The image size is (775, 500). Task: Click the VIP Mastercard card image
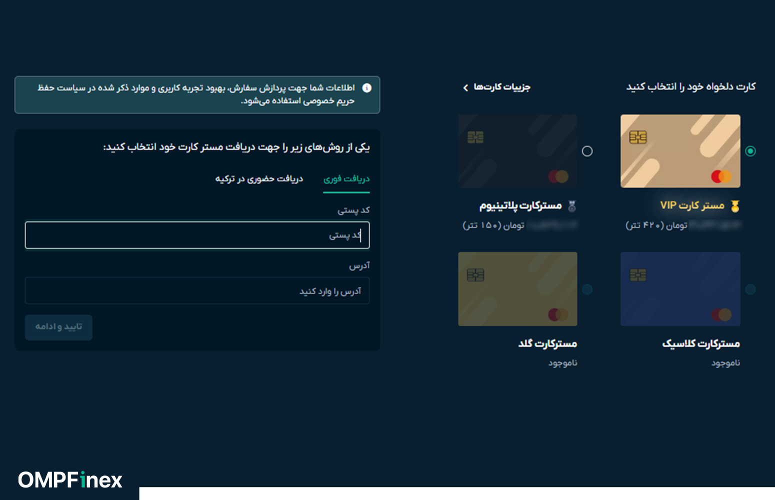coord(680,151)
